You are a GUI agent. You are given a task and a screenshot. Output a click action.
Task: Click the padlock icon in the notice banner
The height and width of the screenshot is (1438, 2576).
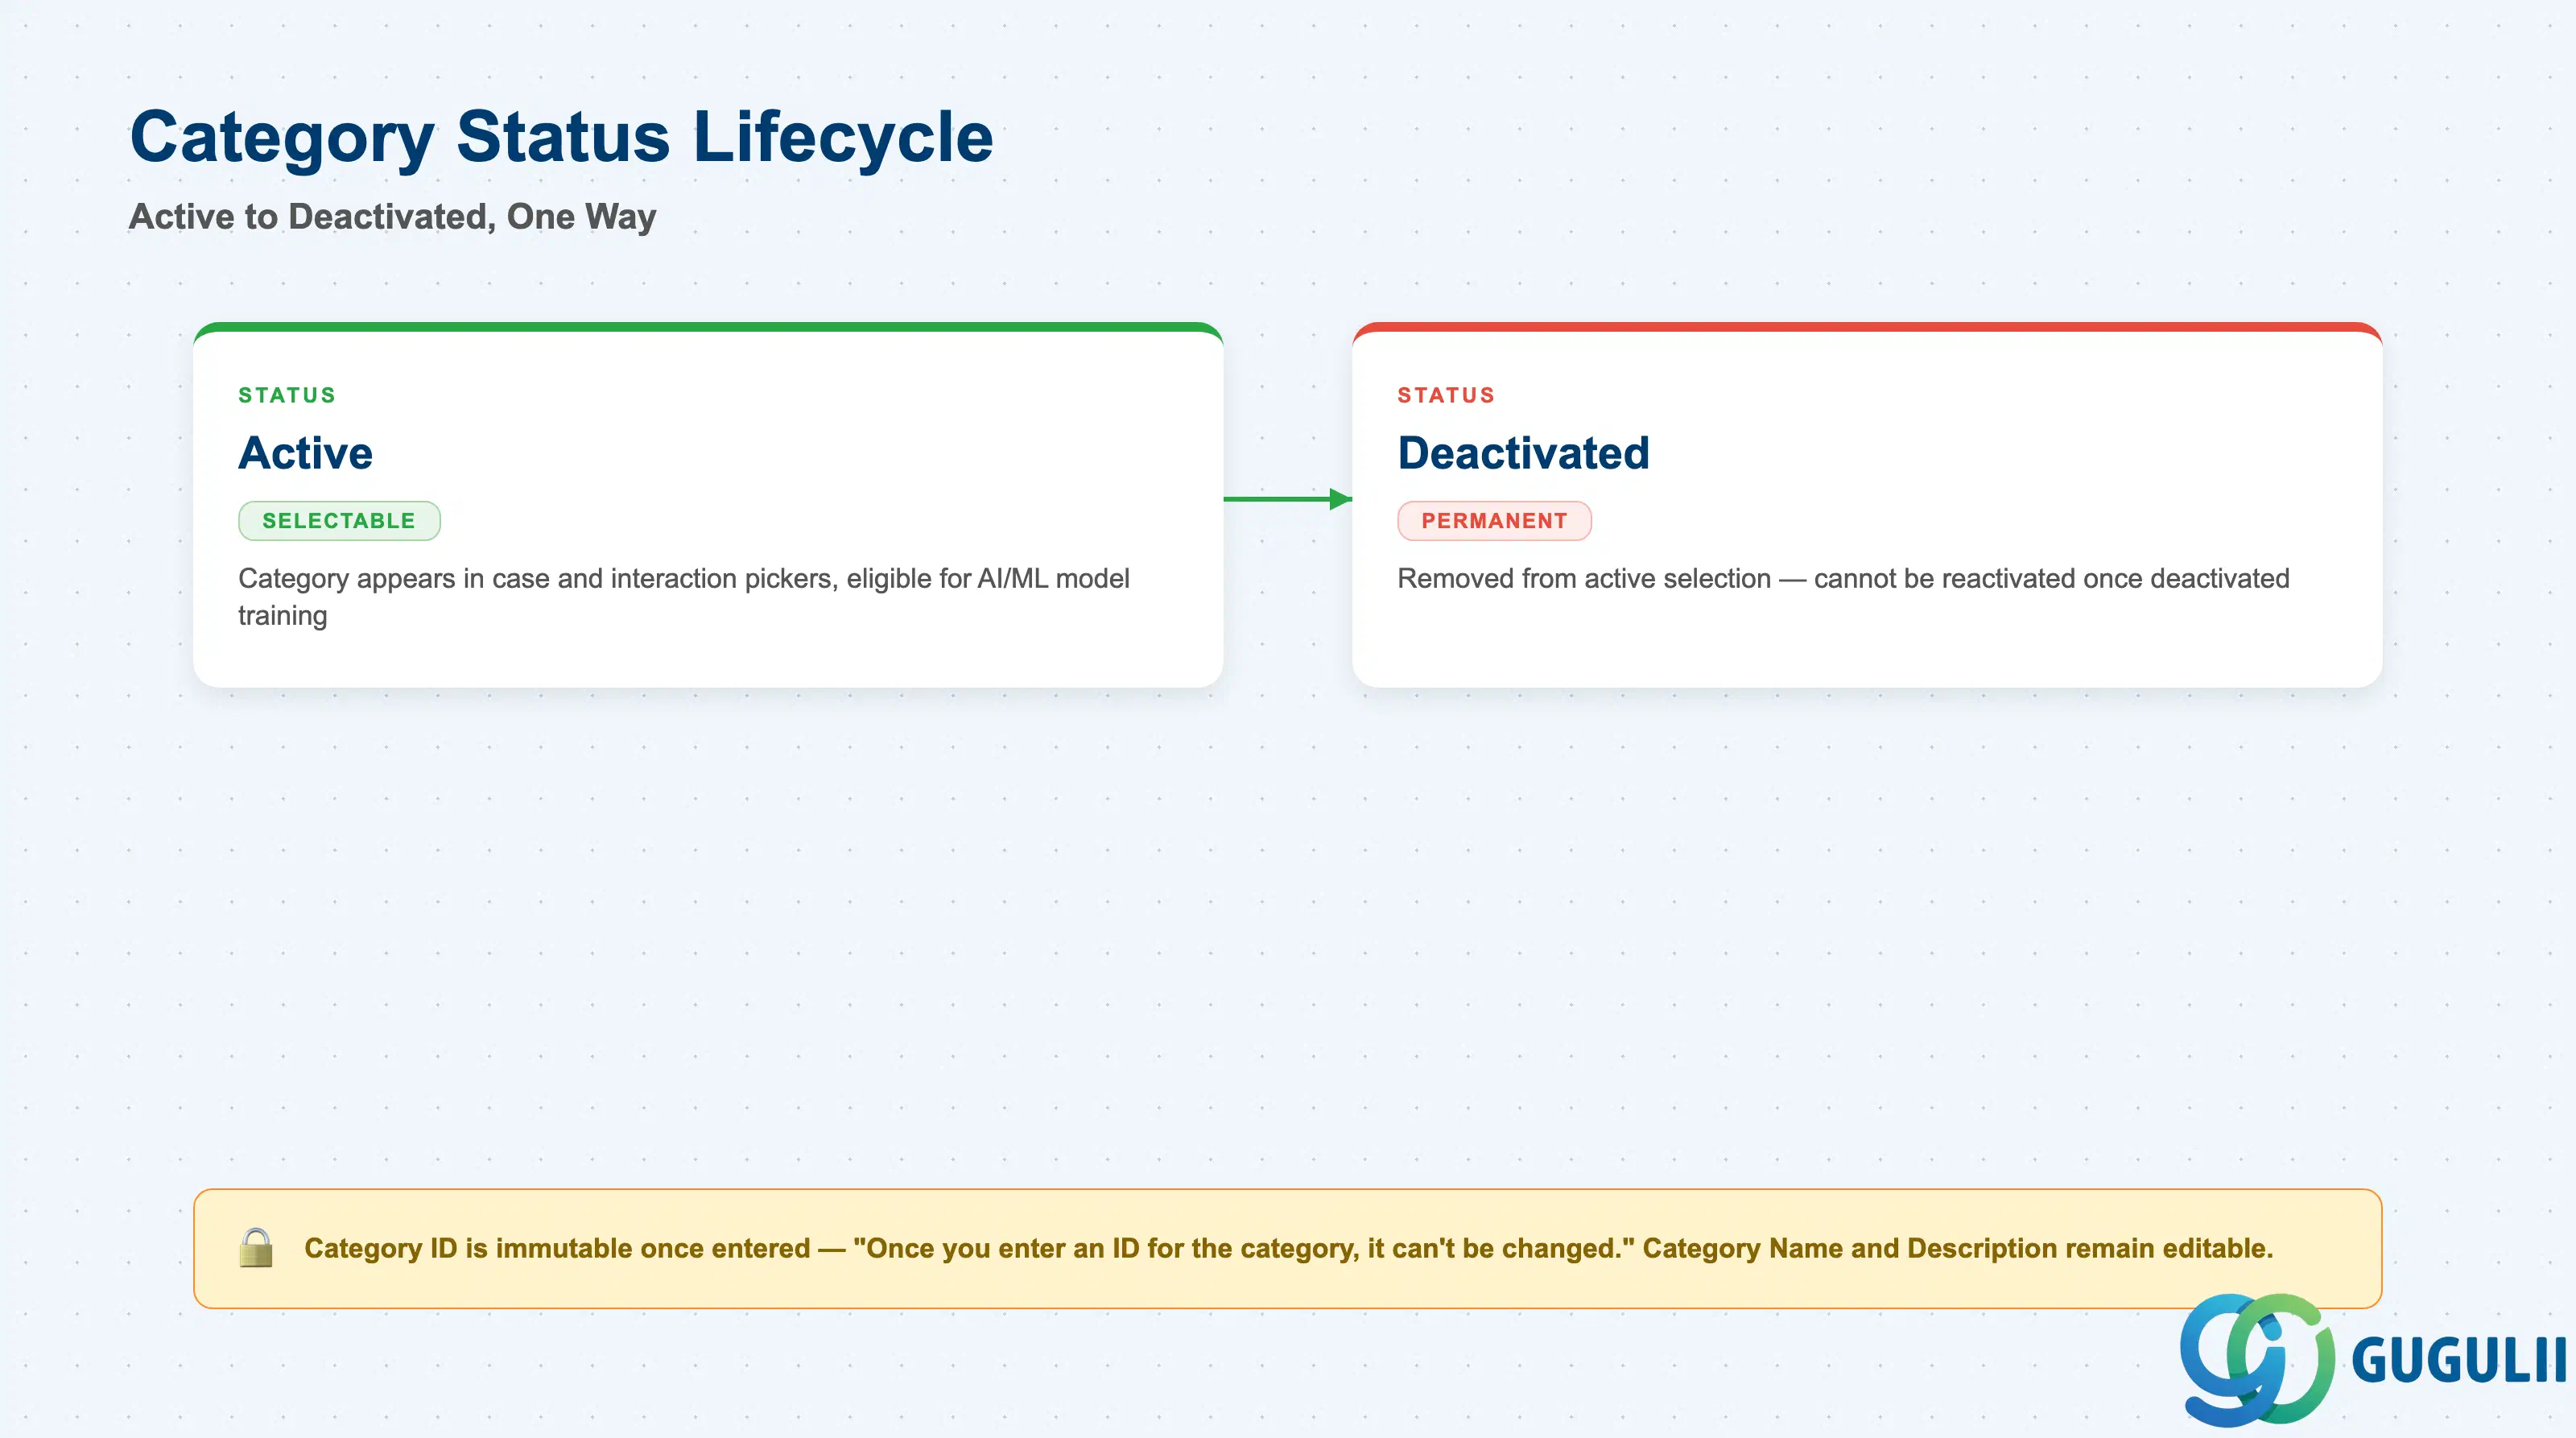coord(256,1248)
